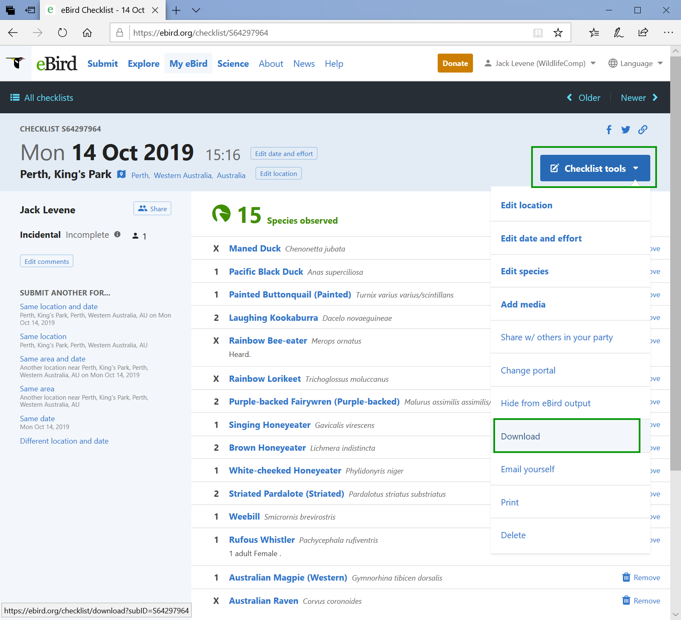Click the Add notes pen icon
Screen dimensions: 681x620
pyautogui.click(x=618, y=33)
